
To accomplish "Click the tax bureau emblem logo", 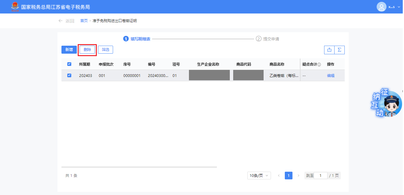I will click(15, 7).
